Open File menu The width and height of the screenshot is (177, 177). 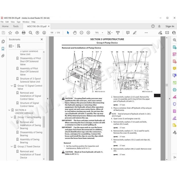coord(2,22)
